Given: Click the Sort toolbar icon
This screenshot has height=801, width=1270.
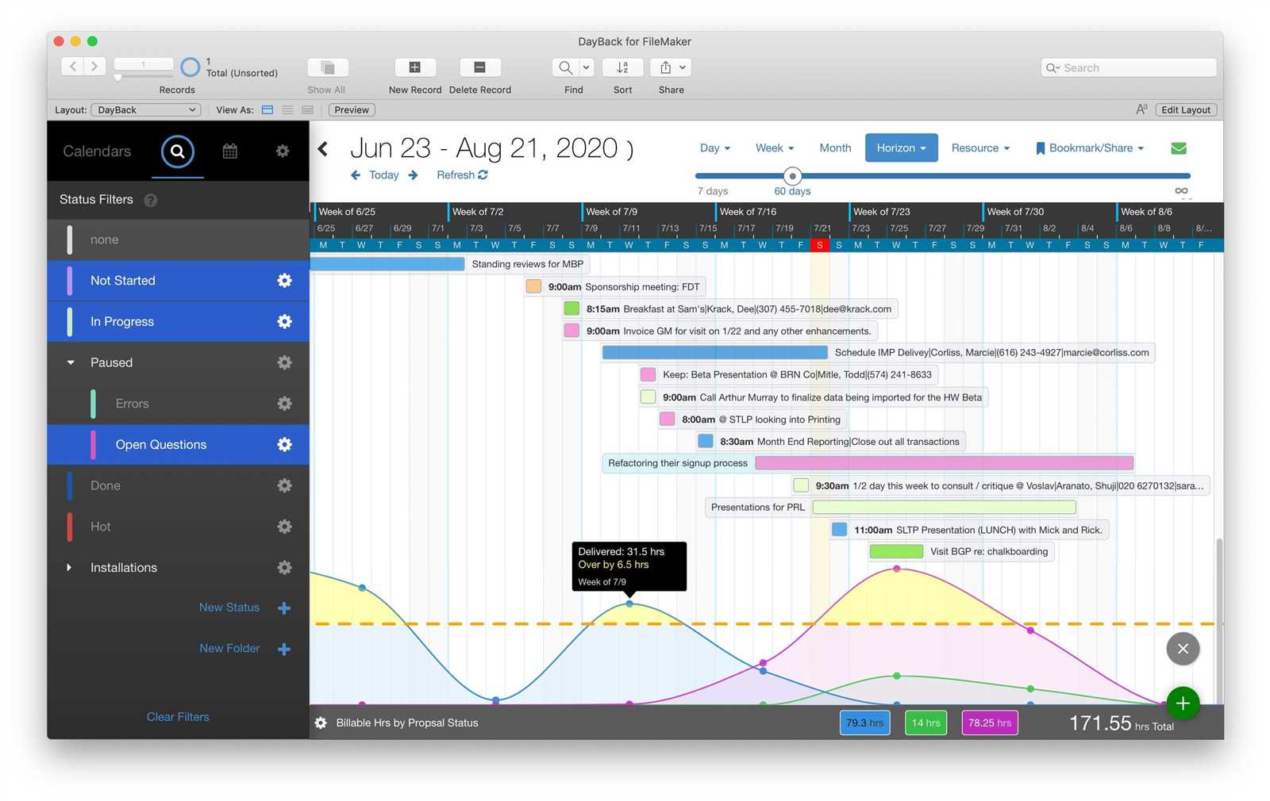Looking at the screenshot, I should click(x=622, y=67).
